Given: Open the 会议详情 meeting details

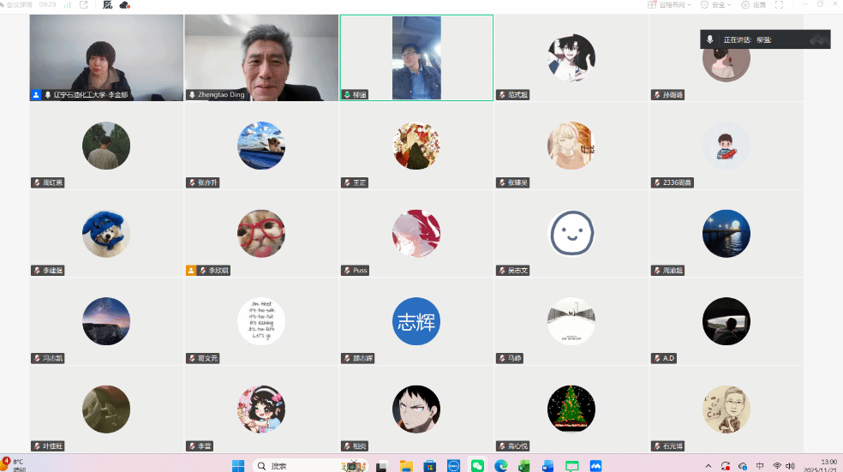Looking at the screenshot, I should 19,4.
